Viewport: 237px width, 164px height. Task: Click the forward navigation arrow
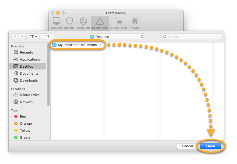point(22,37)
